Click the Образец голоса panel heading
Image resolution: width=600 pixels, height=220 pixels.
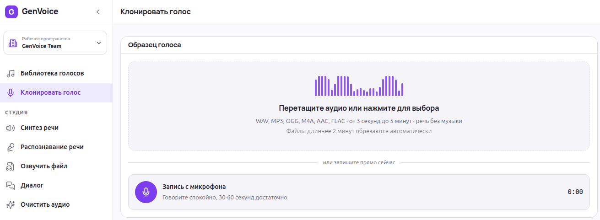click(x=155, y=45)
